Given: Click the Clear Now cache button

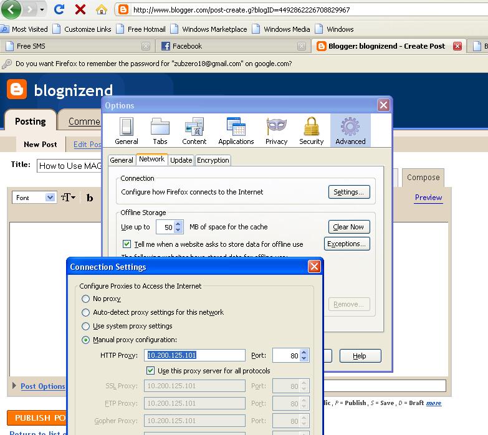Looking at the screenshot, I should (x=349, y=227).
